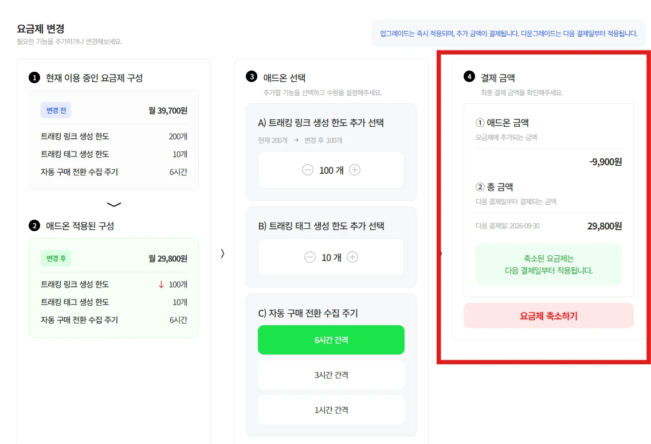Screen dimensions: 651x444
Task: Decrease tracking link limit with minus icon
Action: [308, 170]
